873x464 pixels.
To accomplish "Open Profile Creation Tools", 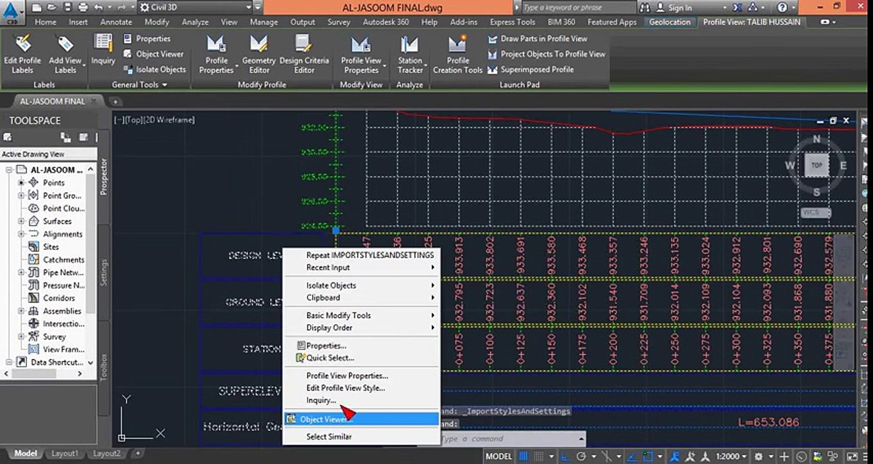I will pyautogui.click(x=458, y=54).
